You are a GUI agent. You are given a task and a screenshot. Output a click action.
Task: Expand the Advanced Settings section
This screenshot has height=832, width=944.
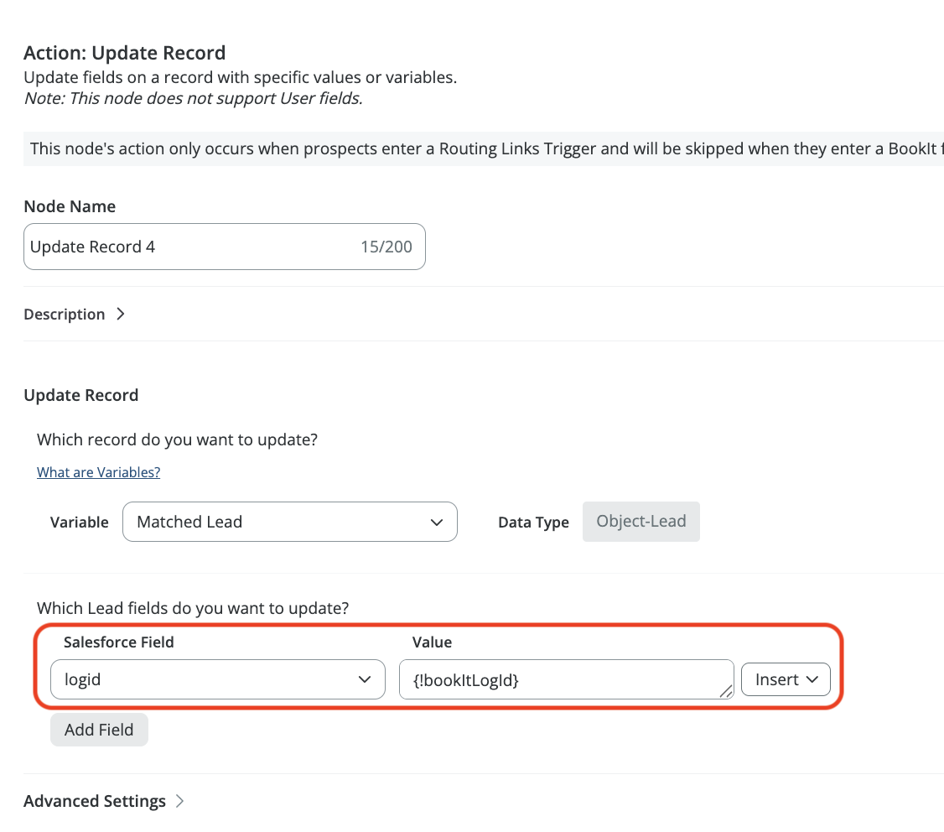pos(95,801)
